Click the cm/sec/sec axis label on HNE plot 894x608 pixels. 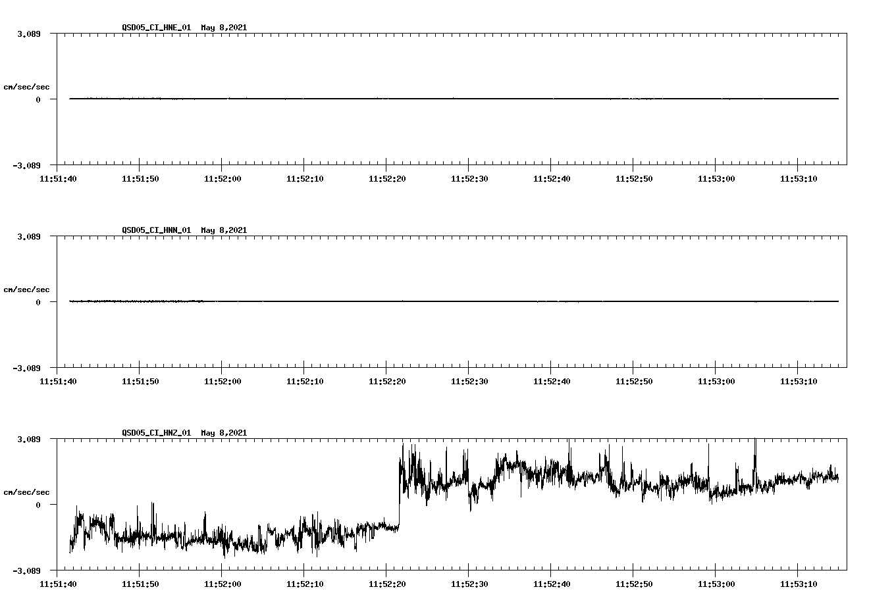[x=26, y=86]
